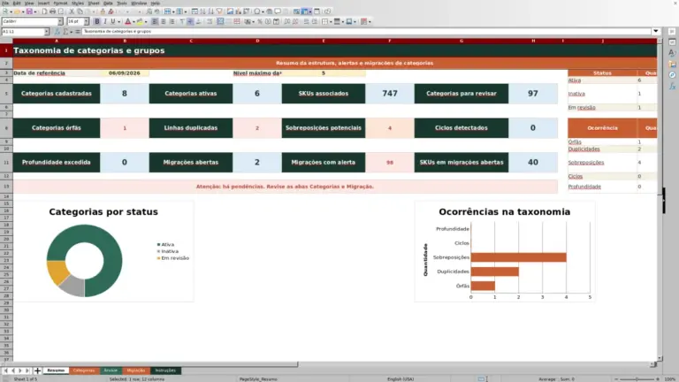Open the sidebar Gallery panel icon
Viewport: 679px width, 382px height.
(672, 64)
